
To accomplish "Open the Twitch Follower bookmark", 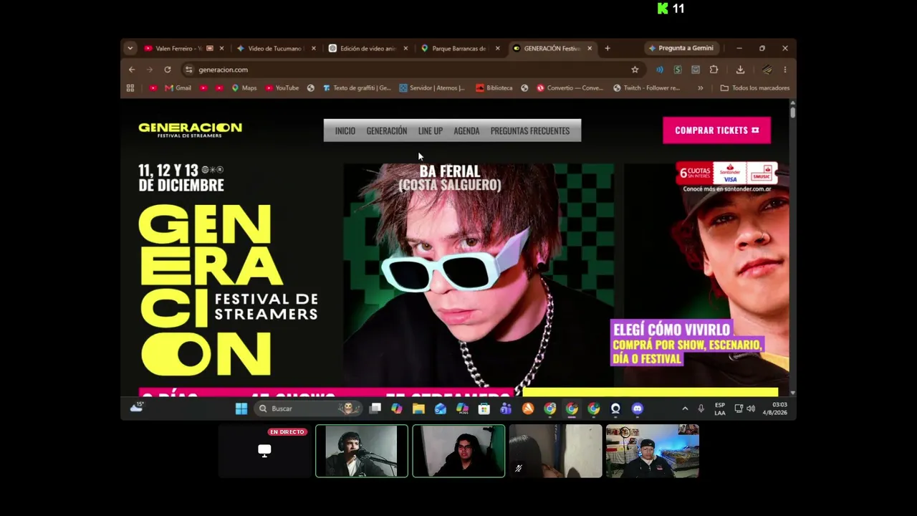I will (646, 88).
